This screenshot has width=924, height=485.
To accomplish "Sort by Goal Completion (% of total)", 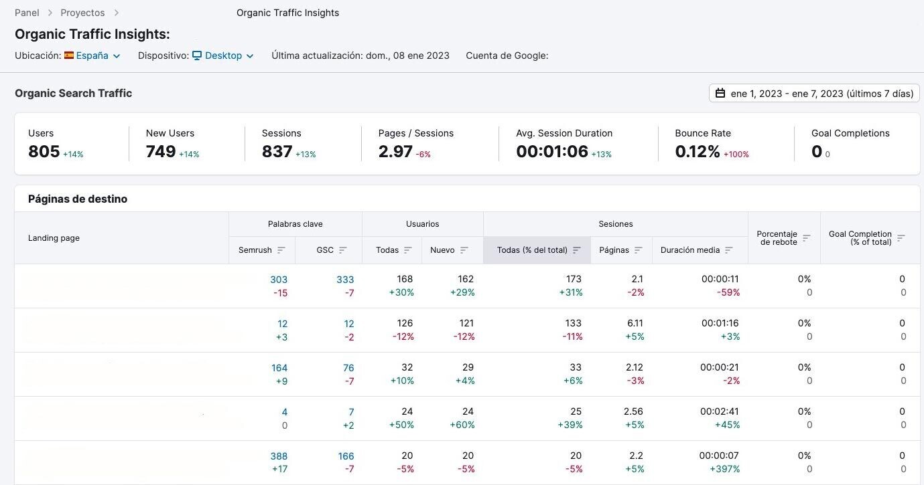I will [903, 238].
